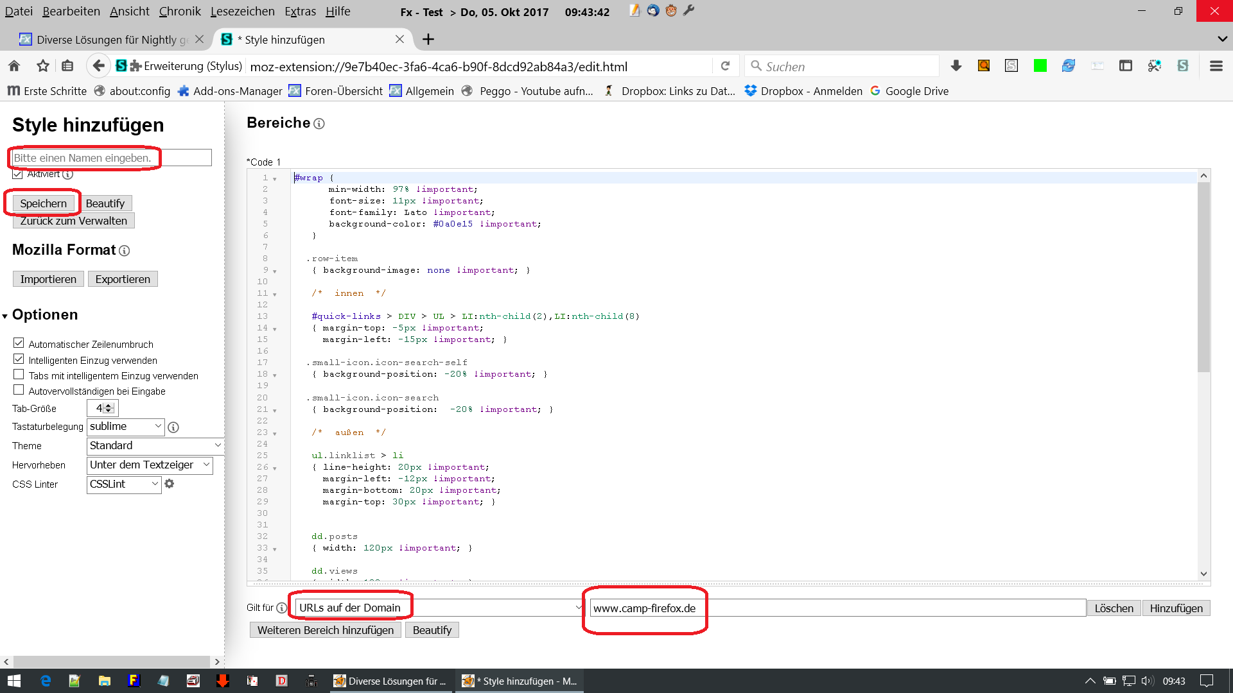Open the Lesezeichen menu

click(x=242, y=11)
